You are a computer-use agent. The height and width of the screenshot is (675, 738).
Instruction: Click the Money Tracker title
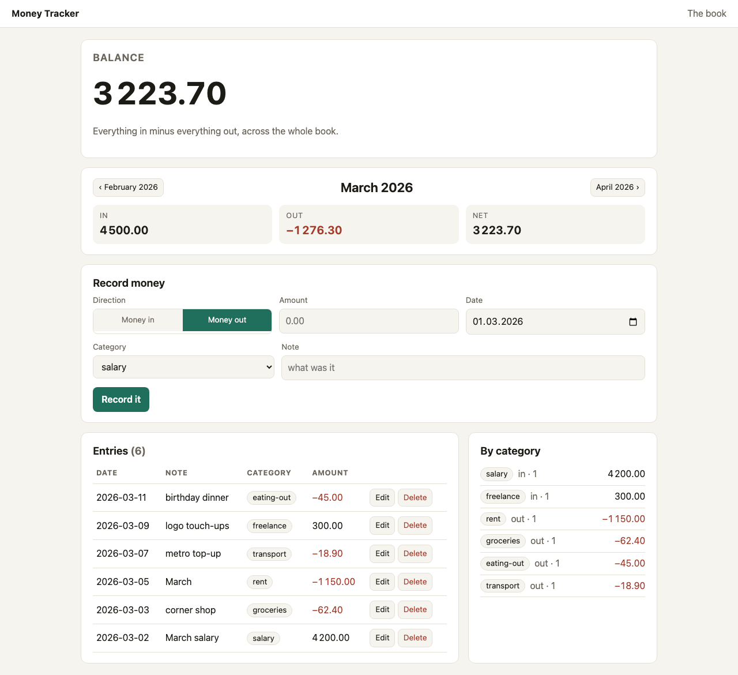(45, 13)
